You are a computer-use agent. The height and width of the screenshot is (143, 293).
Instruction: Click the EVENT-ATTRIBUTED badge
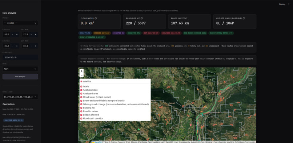[x=92, y=37]
